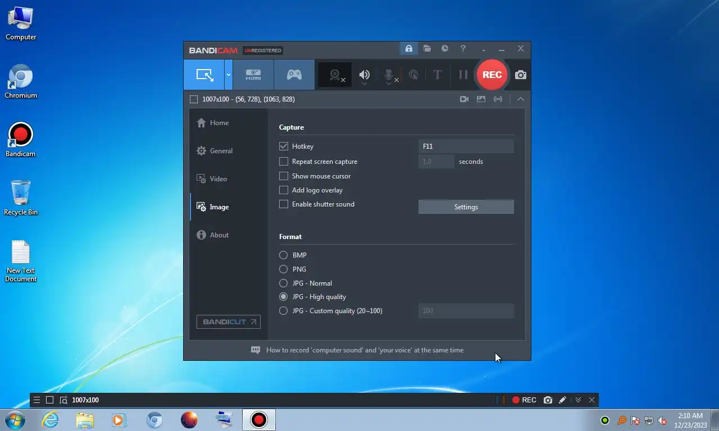Select the screen rectangle recording mode
The height and width of the screenshot is (431, 719).
(204, 75)
